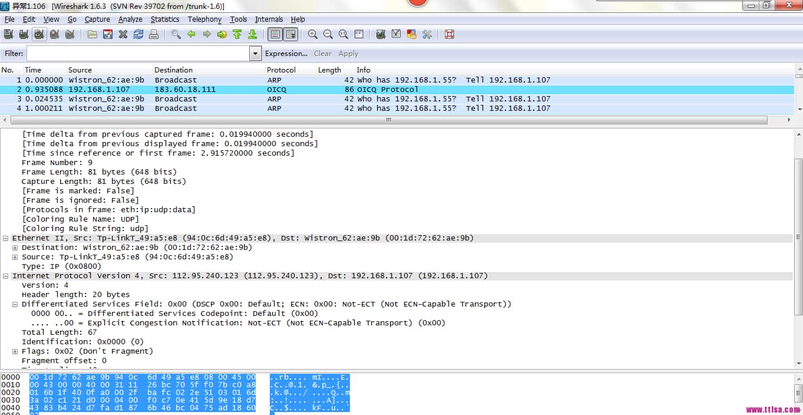This screenshot has width=803, height=415.
Task: Click the Apply filter button
Action: 348,54
